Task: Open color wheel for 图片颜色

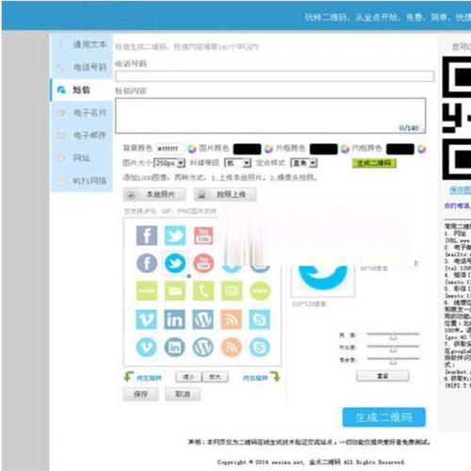Action: click(268, 149)
